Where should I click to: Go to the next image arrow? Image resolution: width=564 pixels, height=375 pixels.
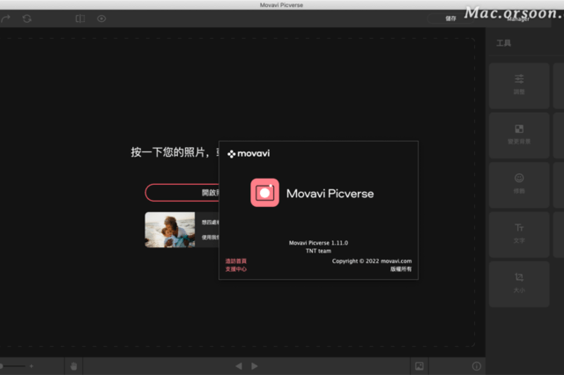(x=255, y=366)
